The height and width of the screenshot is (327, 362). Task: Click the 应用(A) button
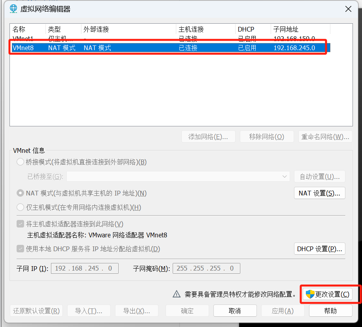tap(283, 311)
